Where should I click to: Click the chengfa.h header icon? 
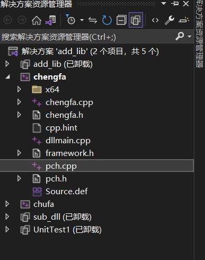(x=37, y=115)
